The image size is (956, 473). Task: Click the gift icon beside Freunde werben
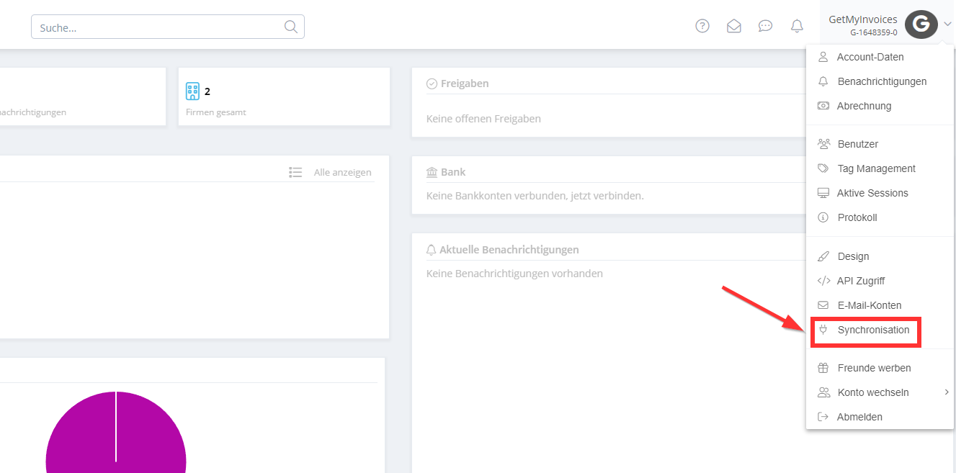tap(823, 368)
